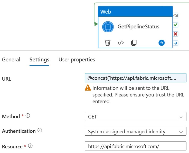The image size is (189, 153).
Task: Click the URL warning triangle icon
Action: (88, 88)
